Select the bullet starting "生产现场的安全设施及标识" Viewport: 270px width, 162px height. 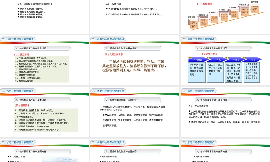[x=224, y=114]
